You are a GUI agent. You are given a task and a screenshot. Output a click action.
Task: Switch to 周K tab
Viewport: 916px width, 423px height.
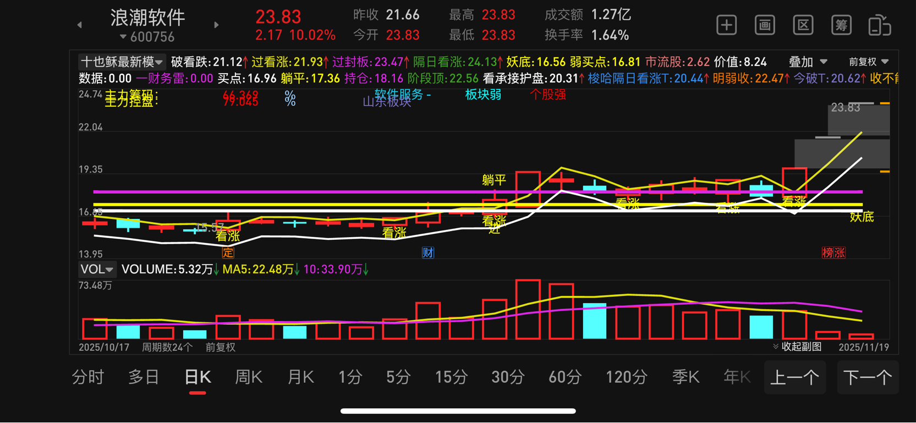(249, 377)
